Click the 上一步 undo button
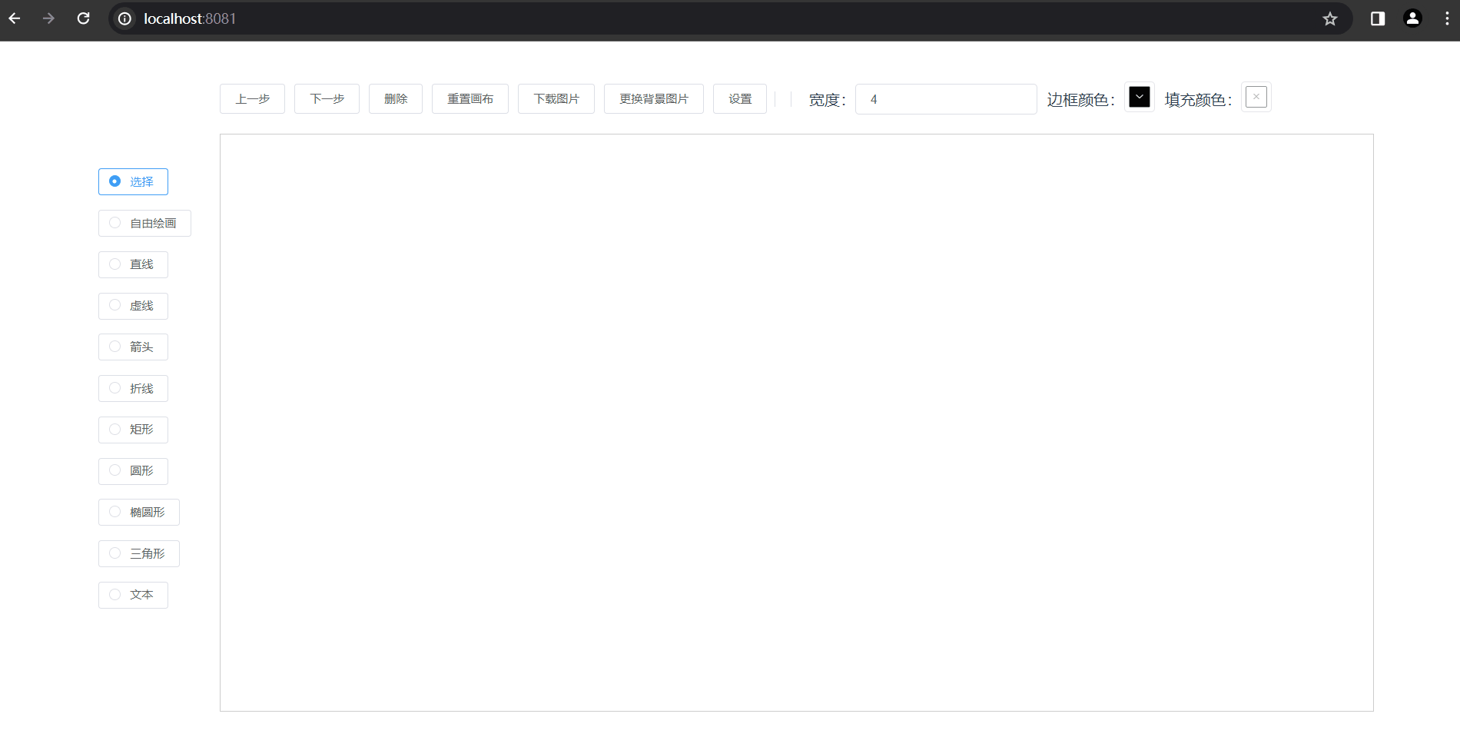 (x=252, y=99)
